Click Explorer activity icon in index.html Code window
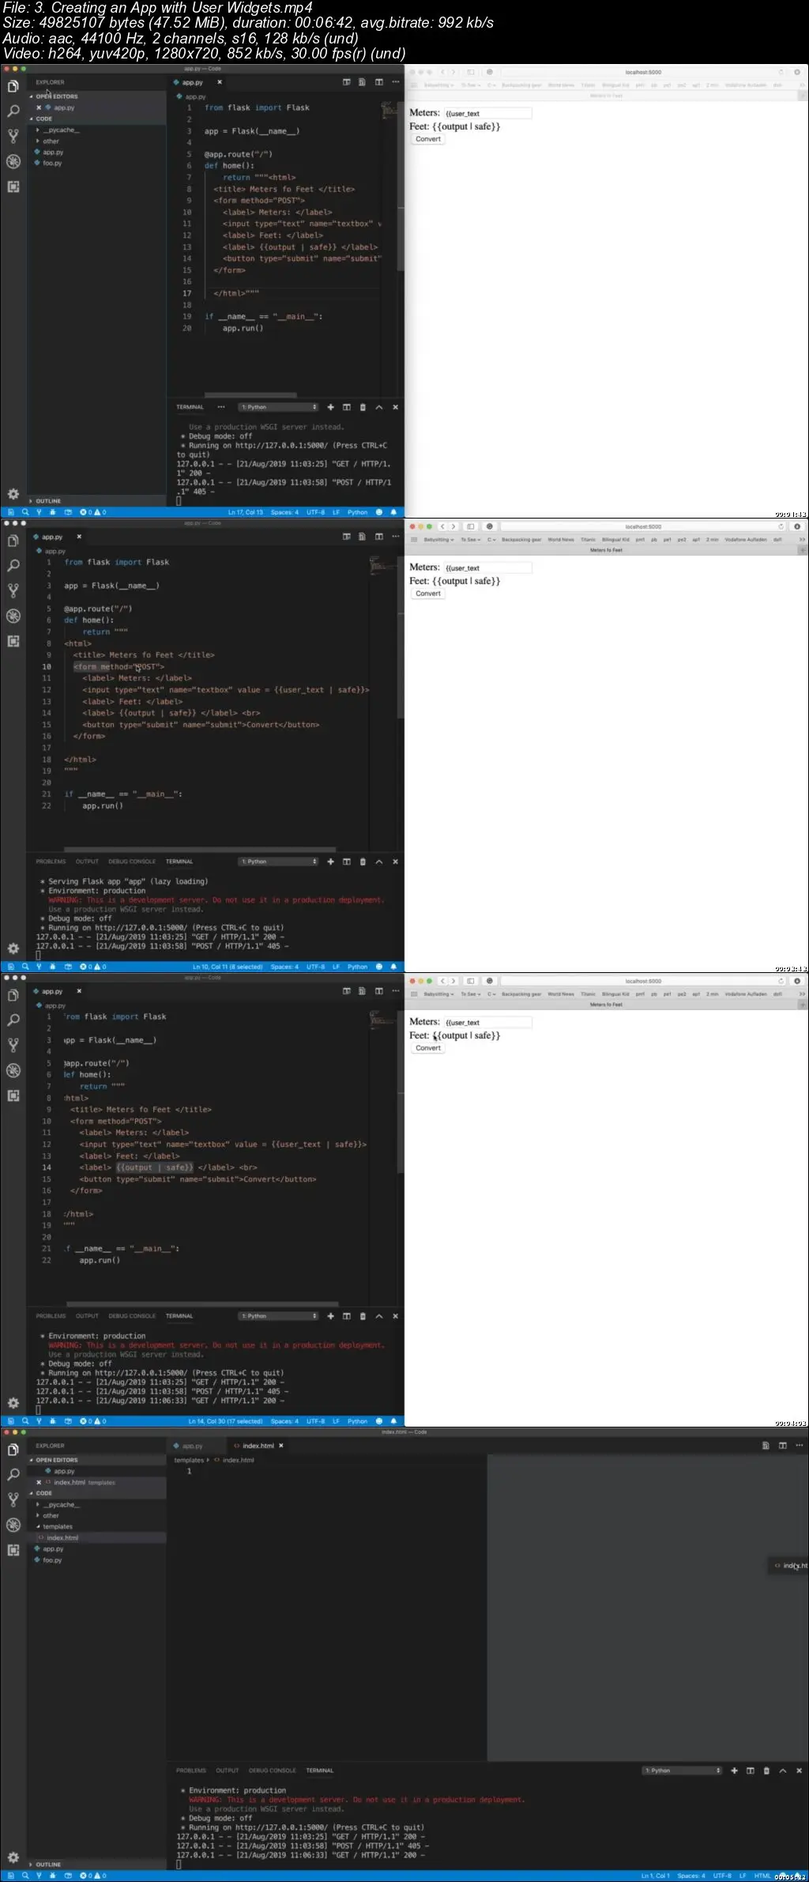 coord(13,1450)
